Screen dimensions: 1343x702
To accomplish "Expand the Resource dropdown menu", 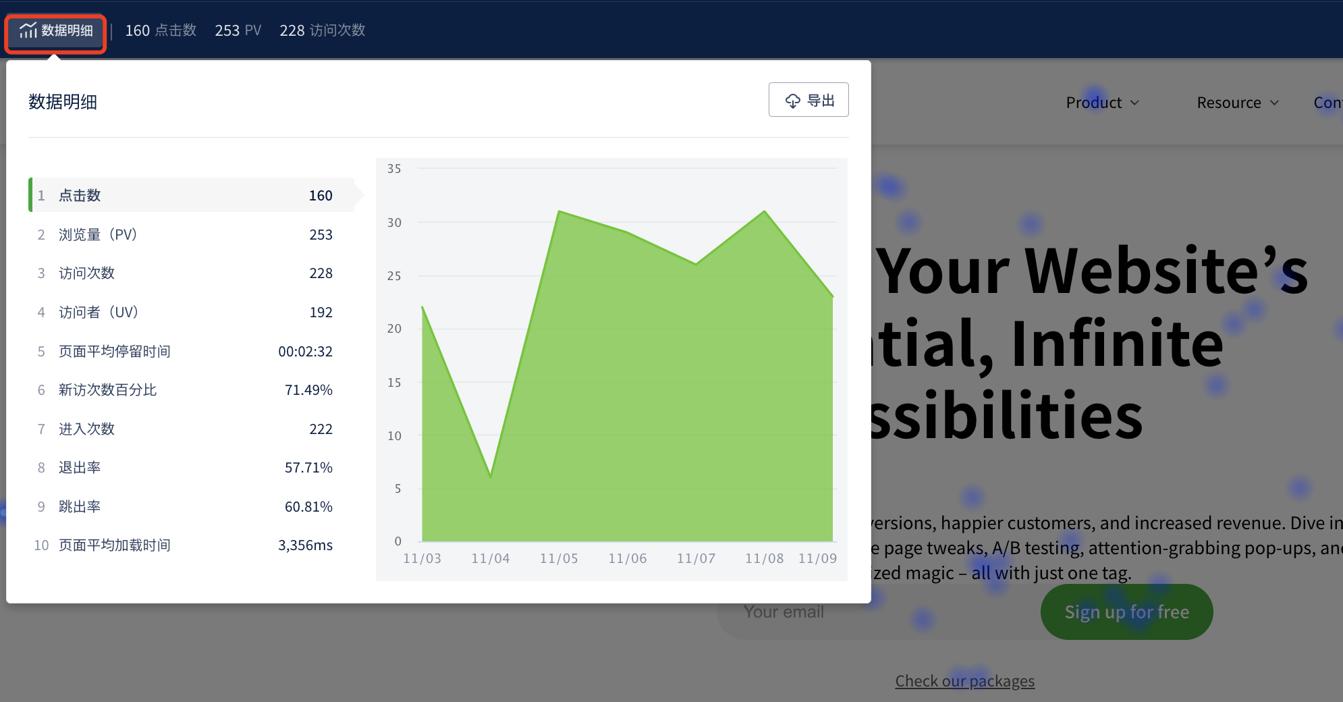I will point(1237,103).
